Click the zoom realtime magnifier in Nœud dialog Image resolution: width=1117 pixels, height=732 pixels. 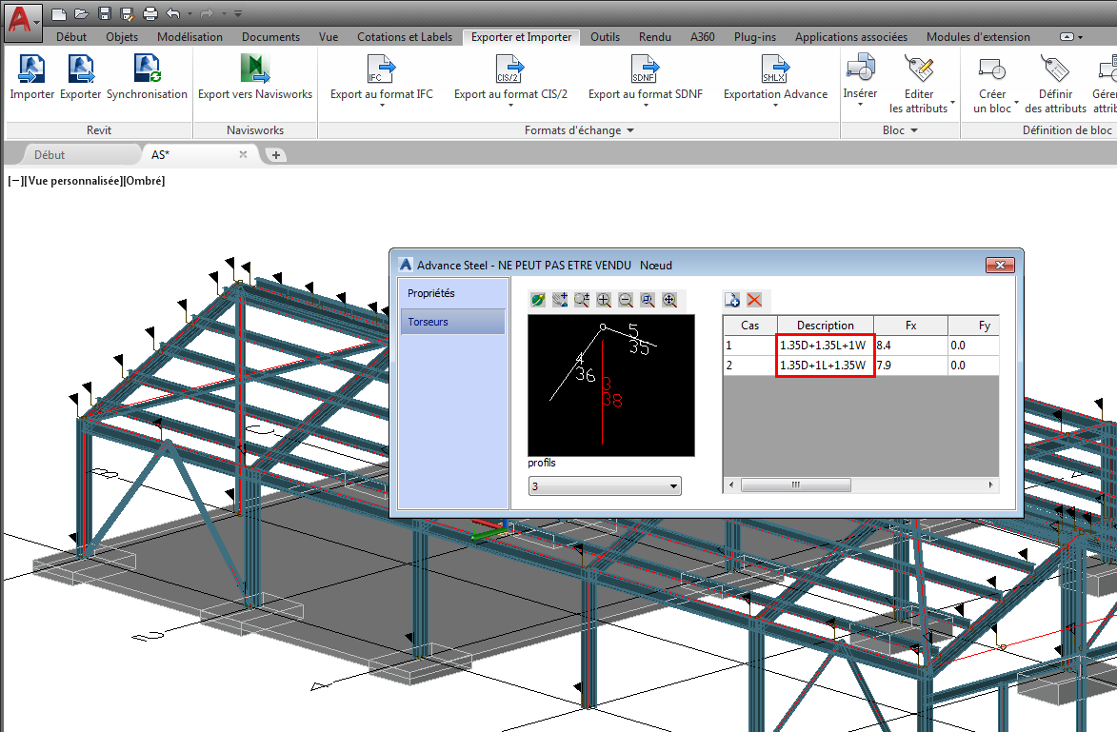(x=582, y=300)
